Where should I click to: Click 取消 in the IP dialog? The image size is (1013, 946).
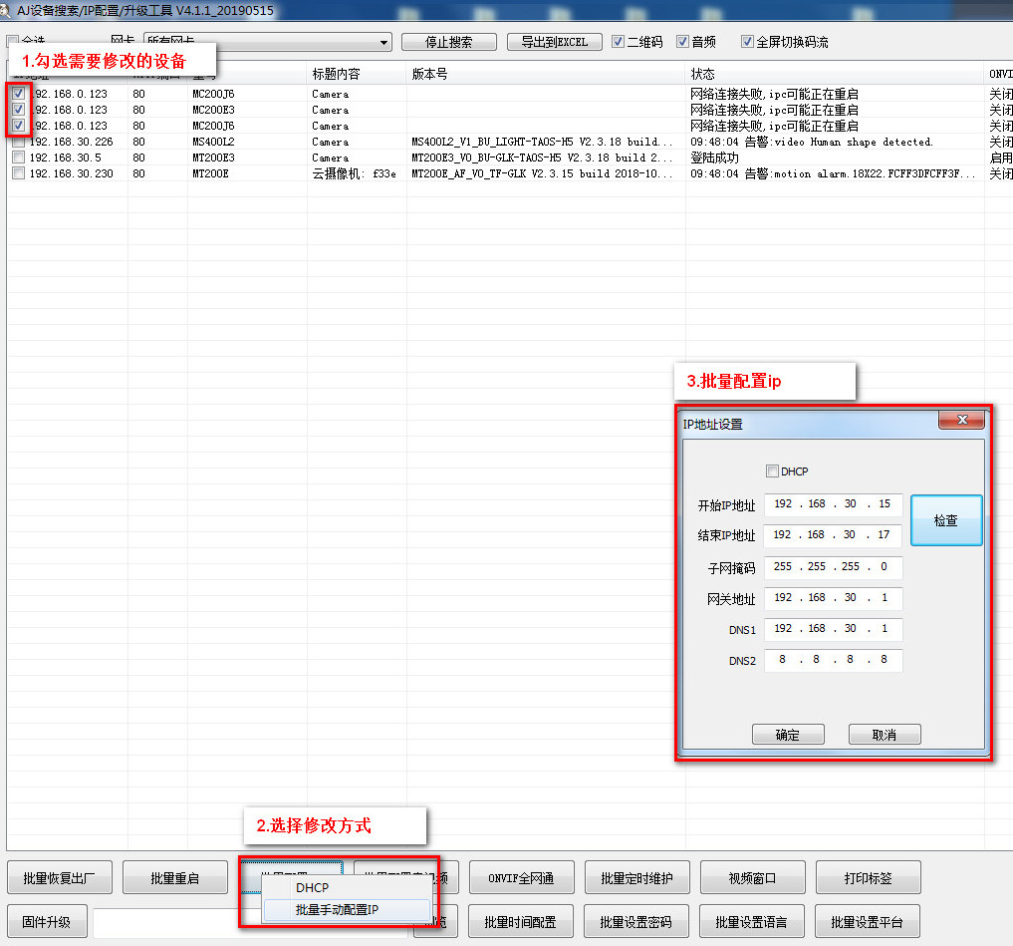(x=884, y=735)
